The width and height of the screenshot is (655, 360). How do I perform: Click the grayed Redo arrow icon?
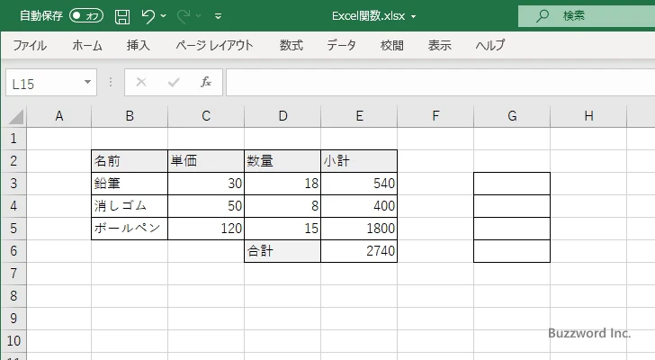tap(184, 16)
